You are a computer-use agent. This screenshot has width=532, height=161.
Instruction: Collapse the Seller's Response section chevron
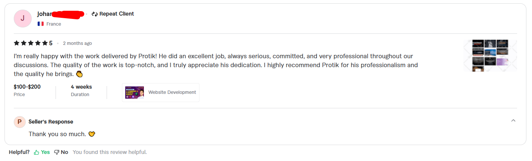(x=513, y=121)
